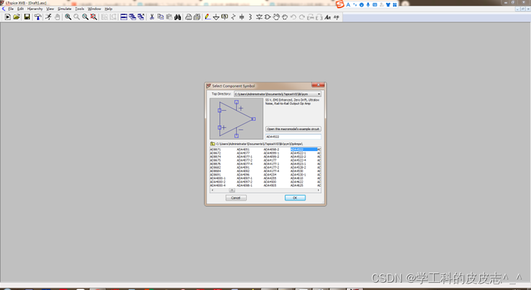Select ADA4500 in the component list

[x=270, y=182]
